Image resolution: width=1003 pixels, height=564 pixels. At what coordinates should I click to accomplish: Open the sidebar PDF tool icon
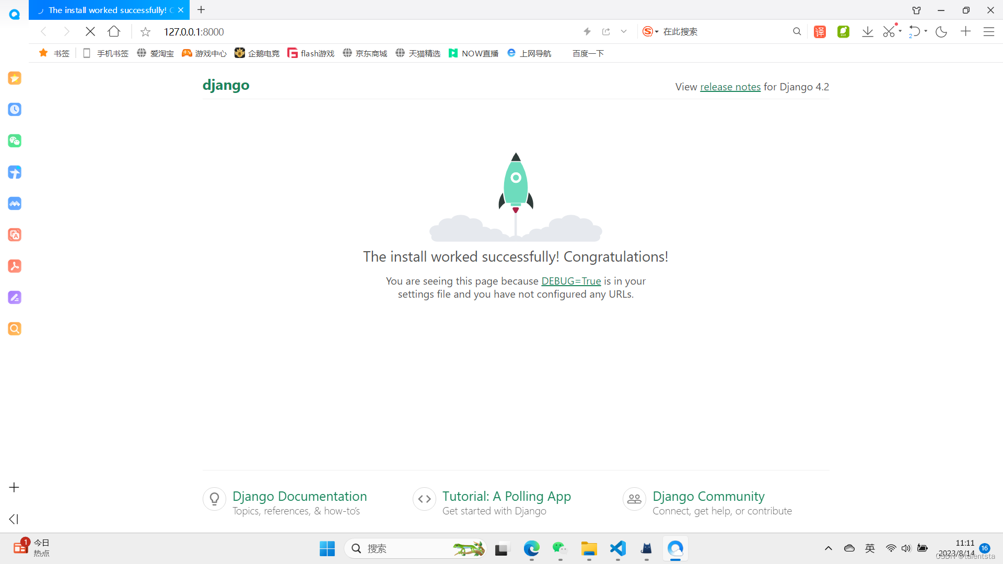click(15, 266)
